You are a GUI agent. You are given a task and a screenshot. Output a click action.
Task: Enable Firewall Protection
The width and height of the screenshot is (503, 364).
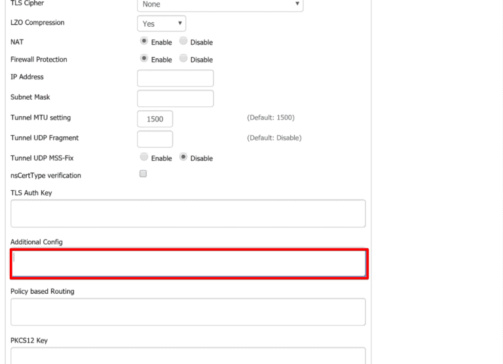click(x=144, y=59)
